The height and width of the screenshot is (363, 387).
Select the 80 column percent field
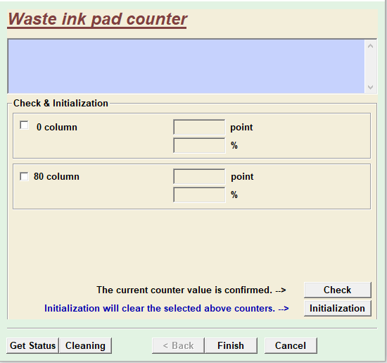point(199,195)
